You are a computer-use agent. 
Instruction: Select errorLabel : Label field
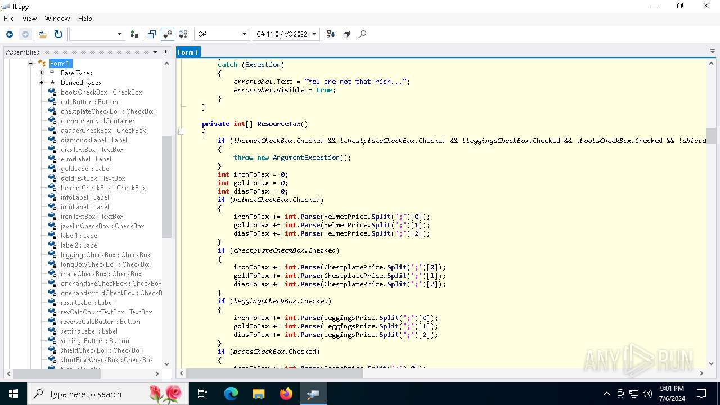(86, 159)
